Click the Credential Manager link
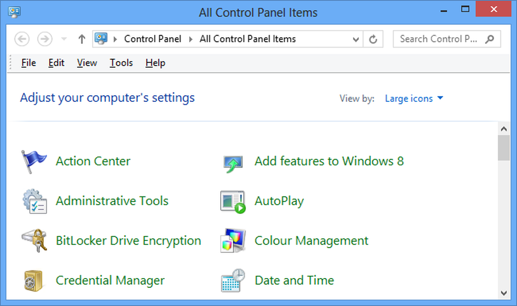The height and width of the screenshot is (306, 517). click(110, 280)
